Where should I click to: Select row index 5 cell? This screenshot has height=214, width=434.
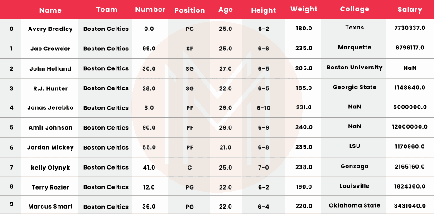pos(11,127)
